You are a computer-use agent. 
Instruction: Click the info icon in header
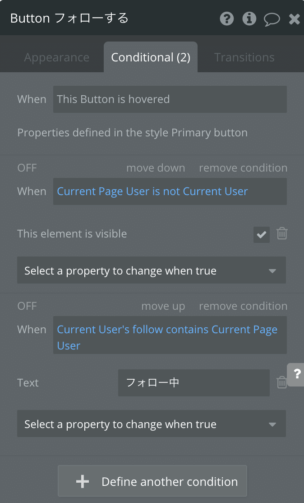[249, 19]
